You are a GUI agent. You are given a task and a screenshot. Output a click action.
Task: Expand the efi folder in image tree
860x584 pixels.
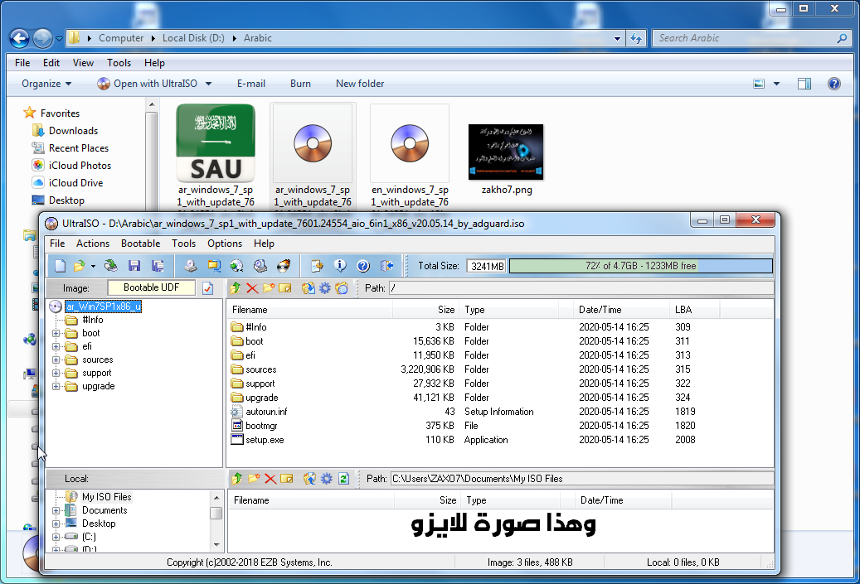[x=56, y=346]
